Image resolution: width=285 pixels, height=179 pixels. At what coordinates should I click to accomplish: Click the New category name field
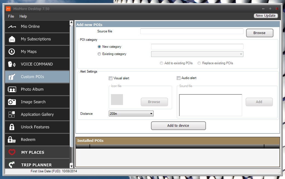pyautogui.click(x=197, y=47)
